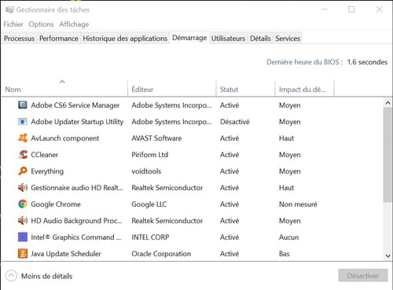Screen dimensions: 393x290
Task: Click the Intel Graphics Command icon
Action: point(23,237)
